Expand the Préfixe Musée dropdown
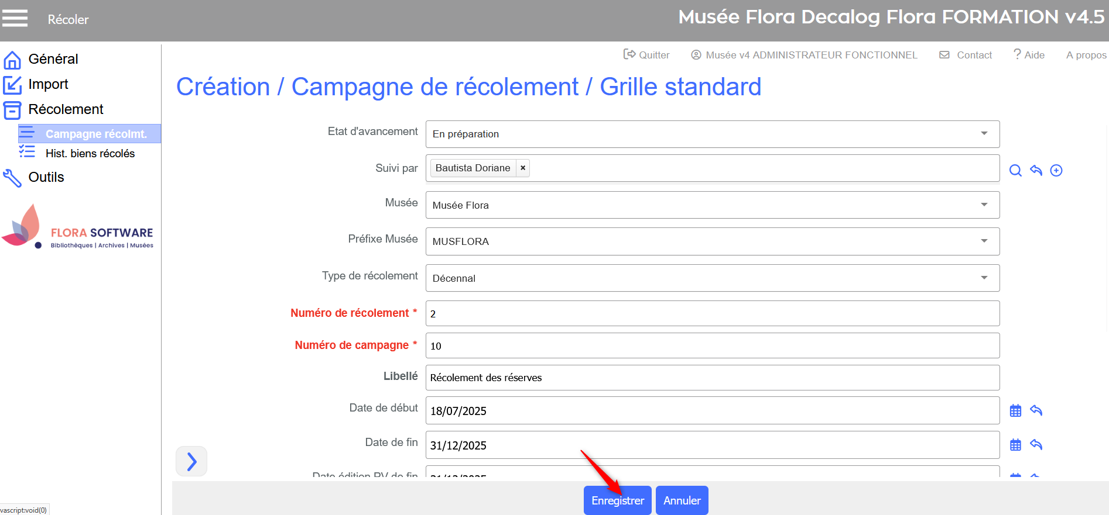 pos(984,241)
